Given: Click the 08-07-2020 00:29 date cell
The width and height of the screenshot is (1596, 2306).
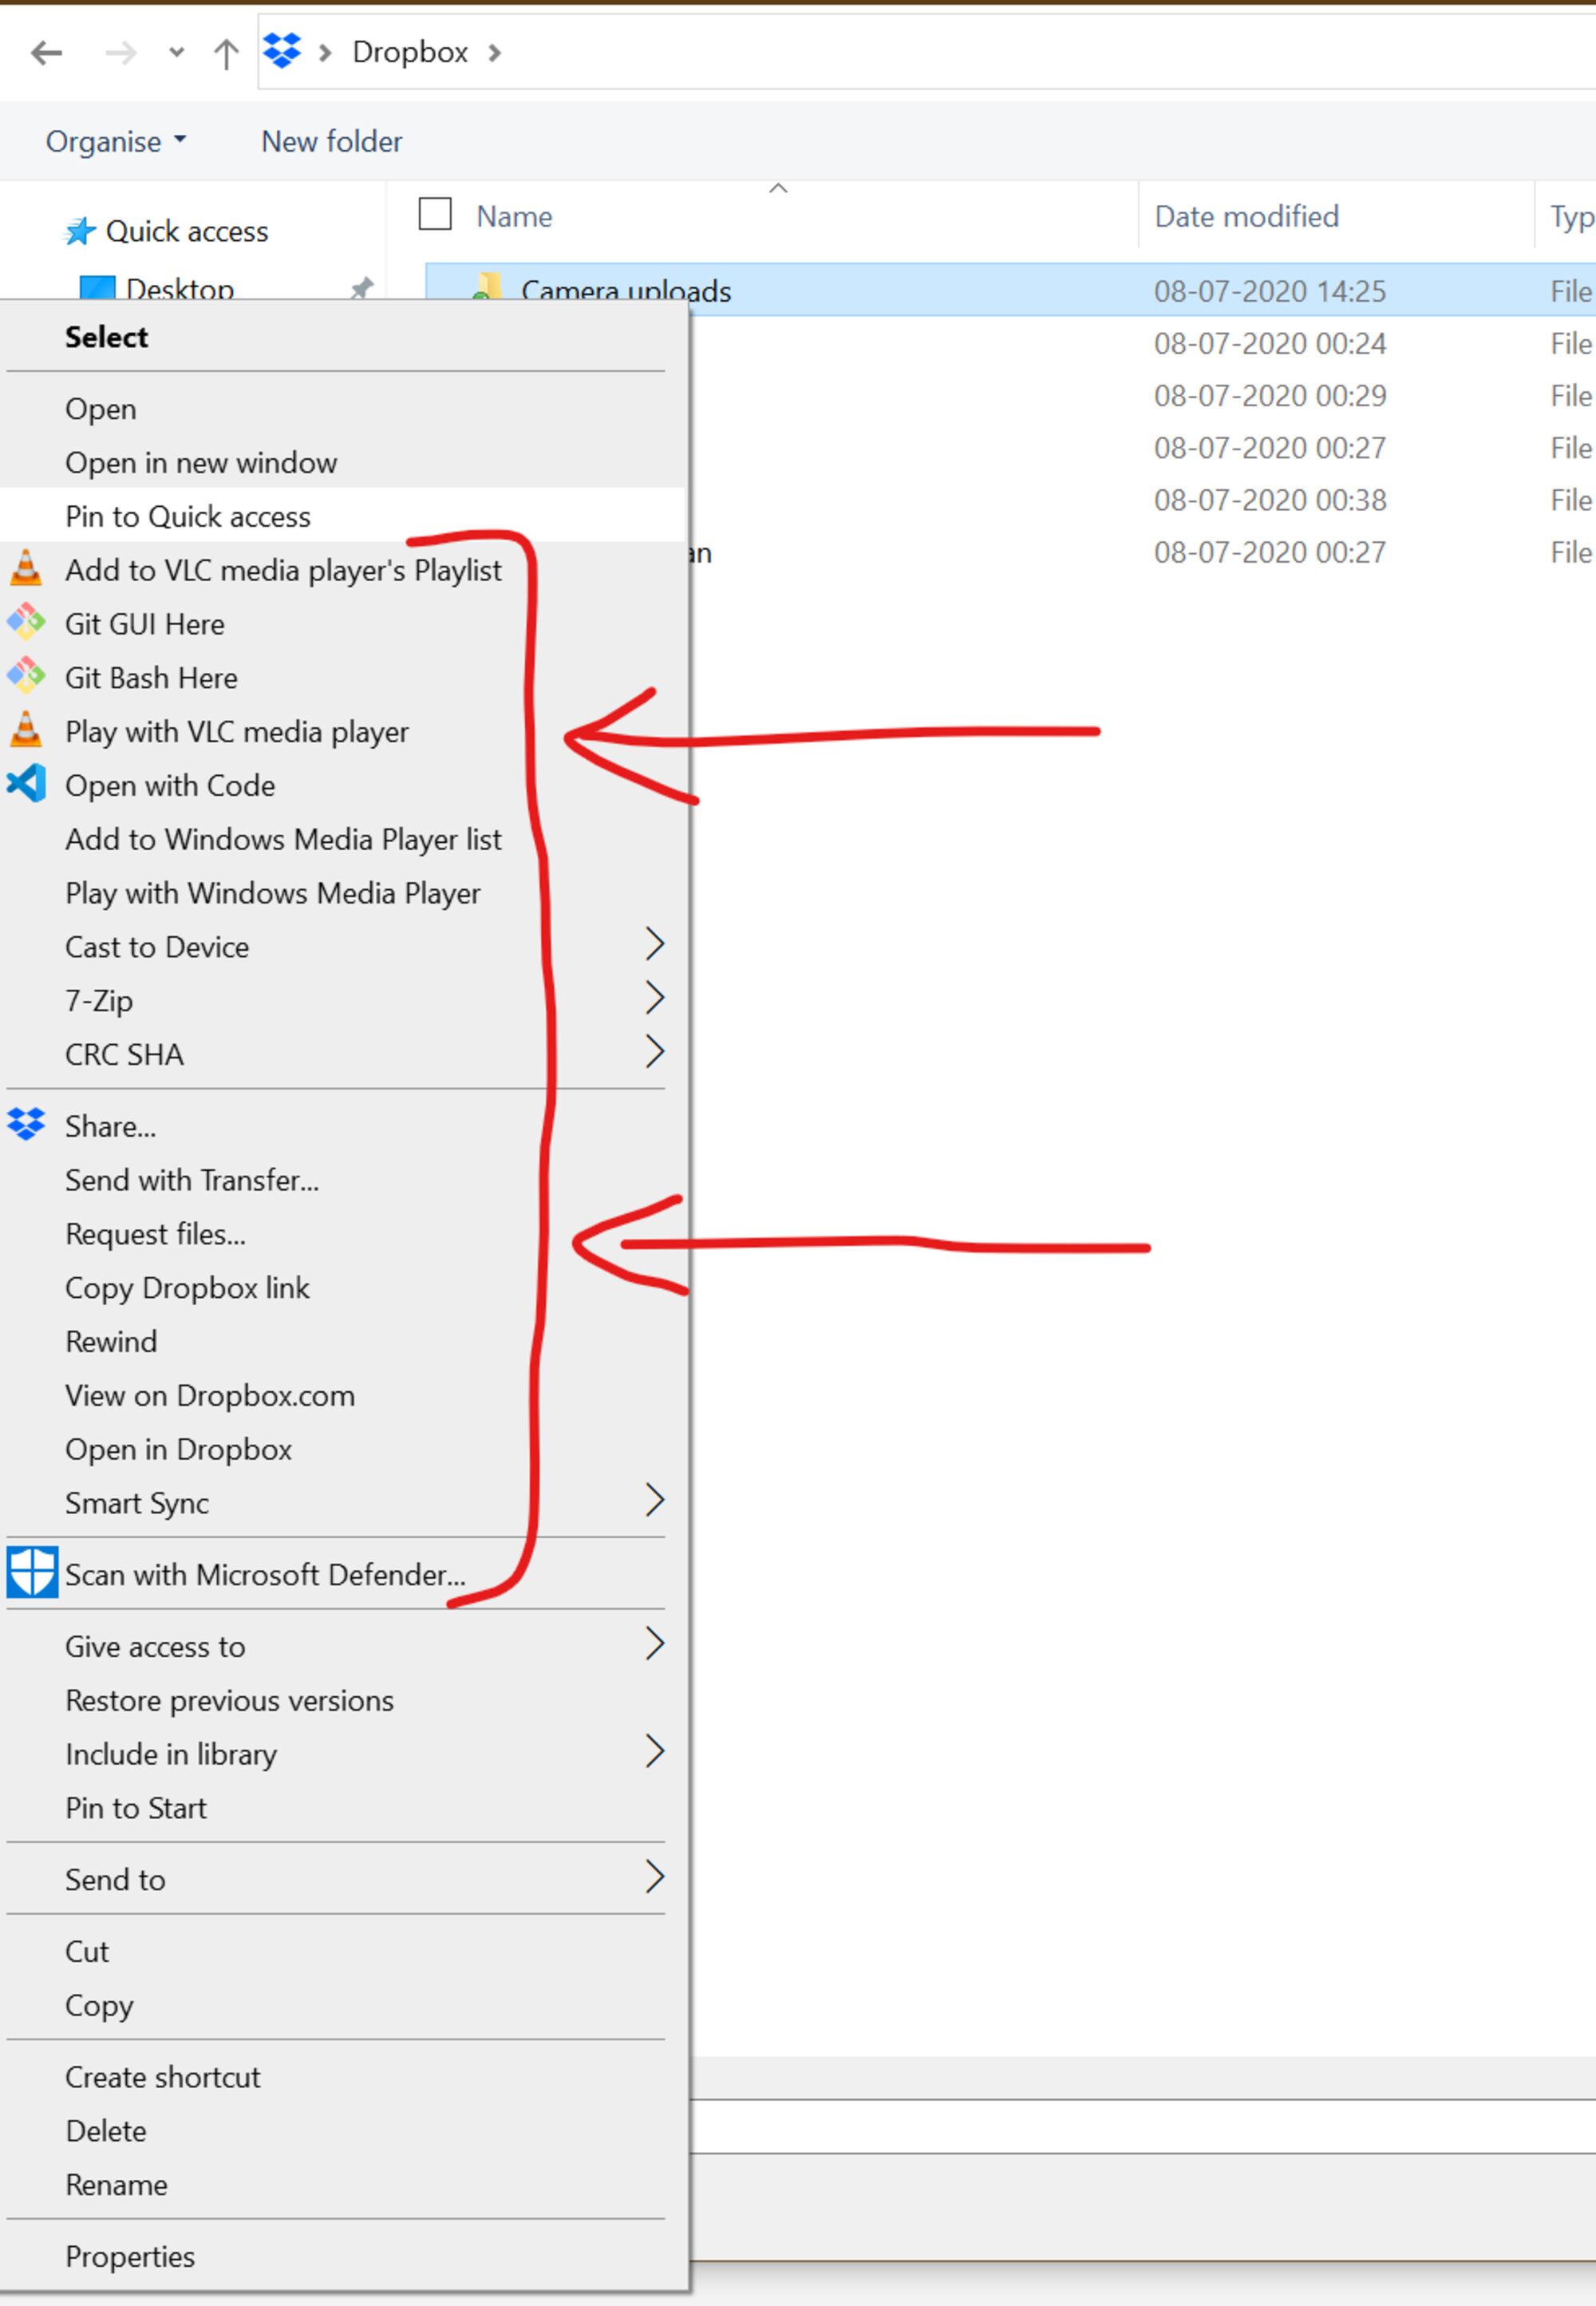Looking at the screenshot, I should point(1270,396).
